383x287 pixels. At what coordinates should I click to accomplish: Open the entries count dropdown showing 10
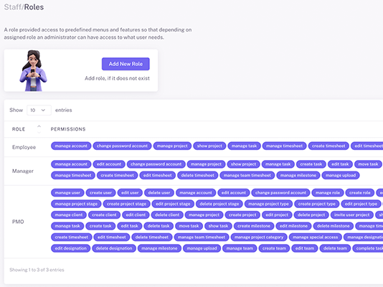coord(39,110)
